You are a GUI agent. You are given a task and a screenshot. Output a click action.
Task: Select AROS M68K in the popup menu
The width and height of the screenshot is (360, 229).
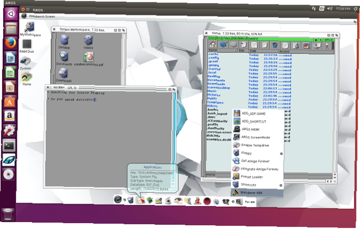[x=258, y=129]
